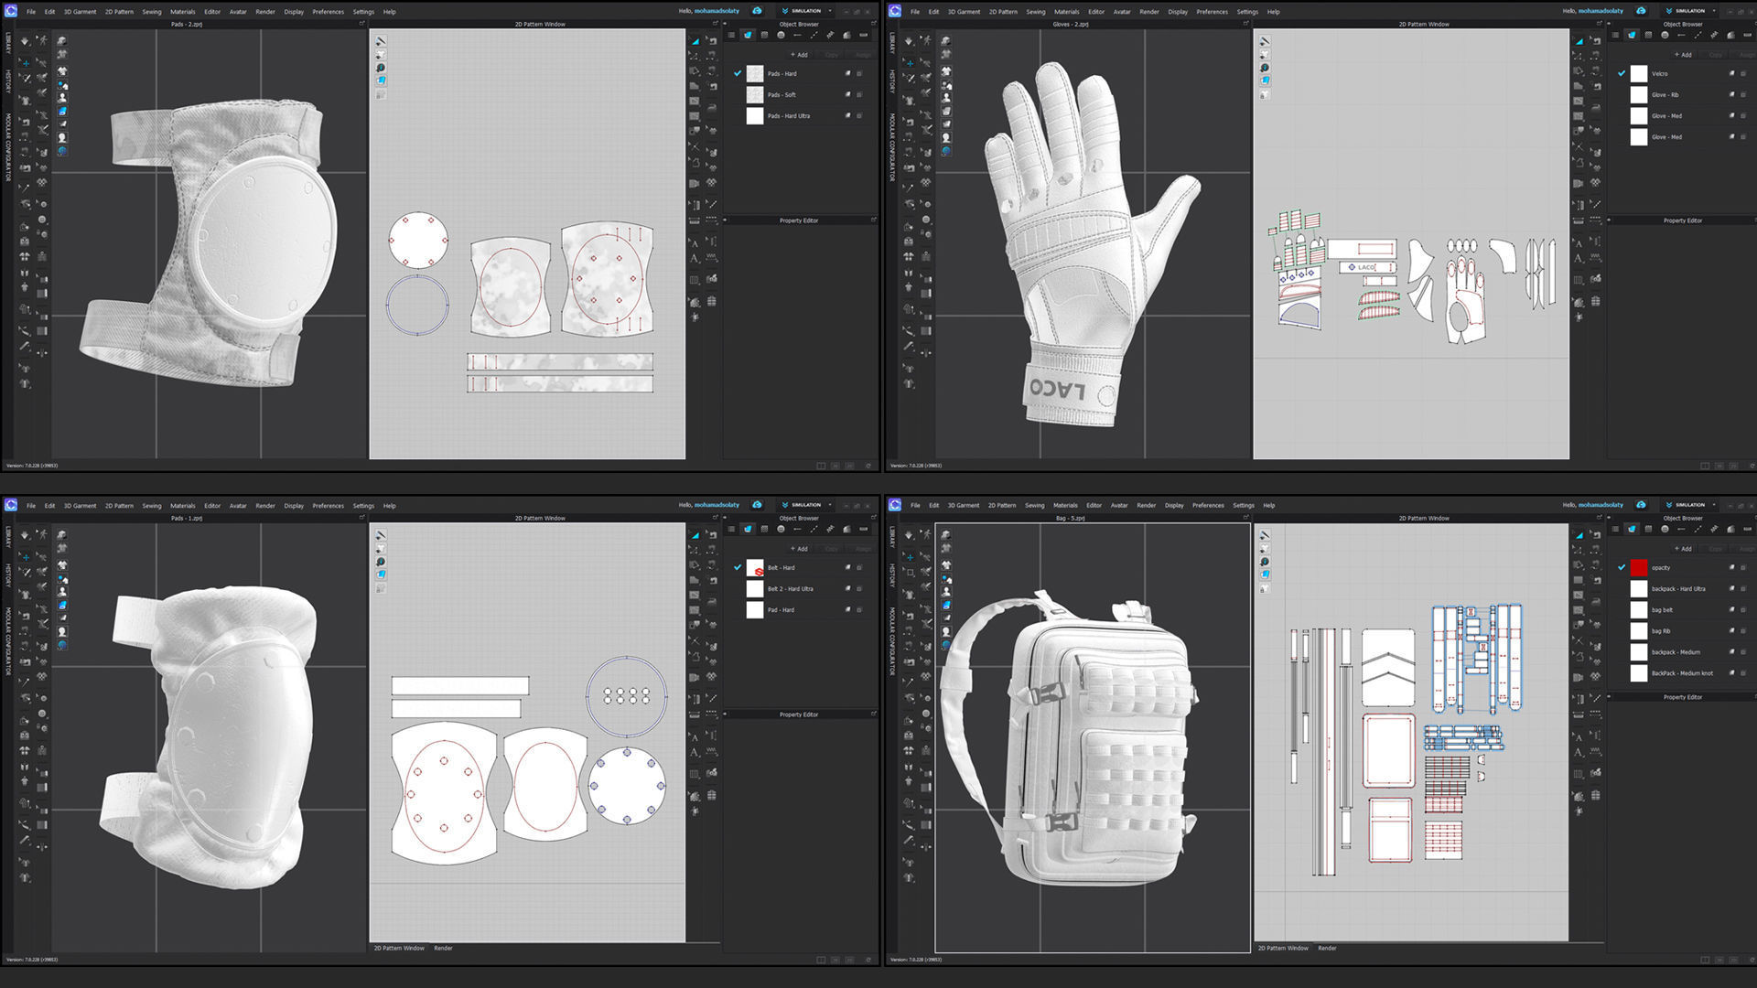Image resolution: width=1757 pixels, height=988 pixels.
Task: Switch to the 2D Pattern Window tab in Bag-5 window
Action: pyautogui.click(x=1283, y=948)
